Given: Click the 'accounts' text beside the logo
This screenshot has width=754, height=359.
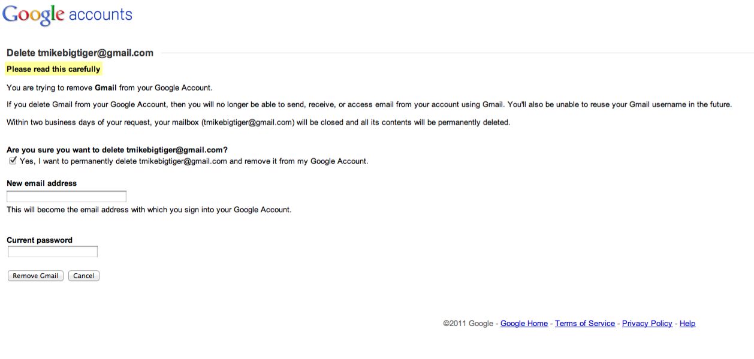Looking at the screenshot, I should (x=101, y=14).
